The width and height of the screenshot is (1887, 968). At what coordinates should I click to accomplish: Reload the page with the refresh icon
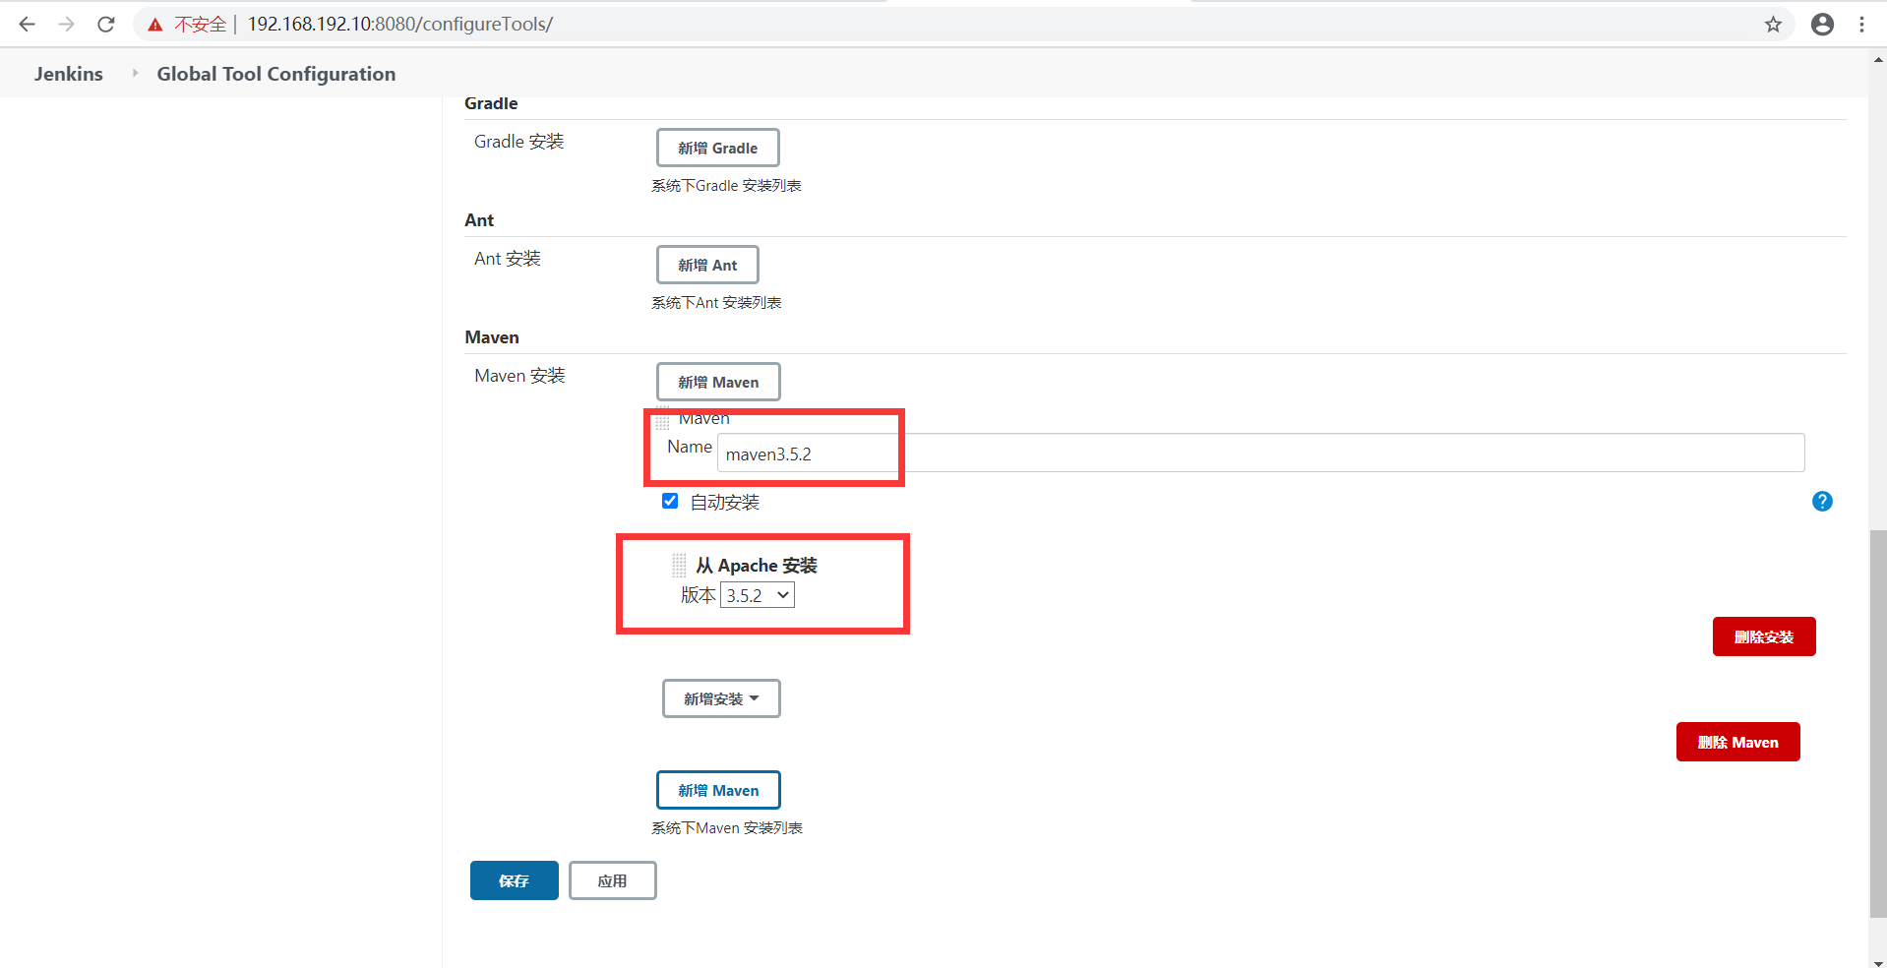[x=106, y=24]
